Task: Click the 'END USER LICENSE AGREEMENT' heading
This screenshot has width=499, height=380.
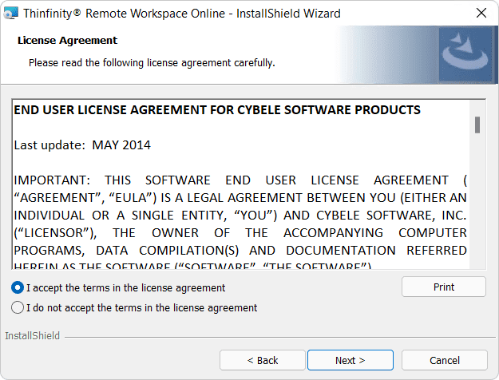Action: coord(217,110)
